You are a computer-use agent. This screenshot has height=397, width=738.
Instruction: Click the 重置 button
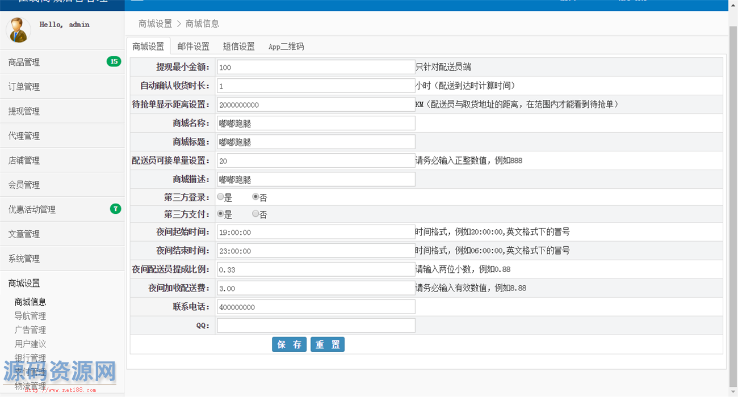tap(328, 344)
